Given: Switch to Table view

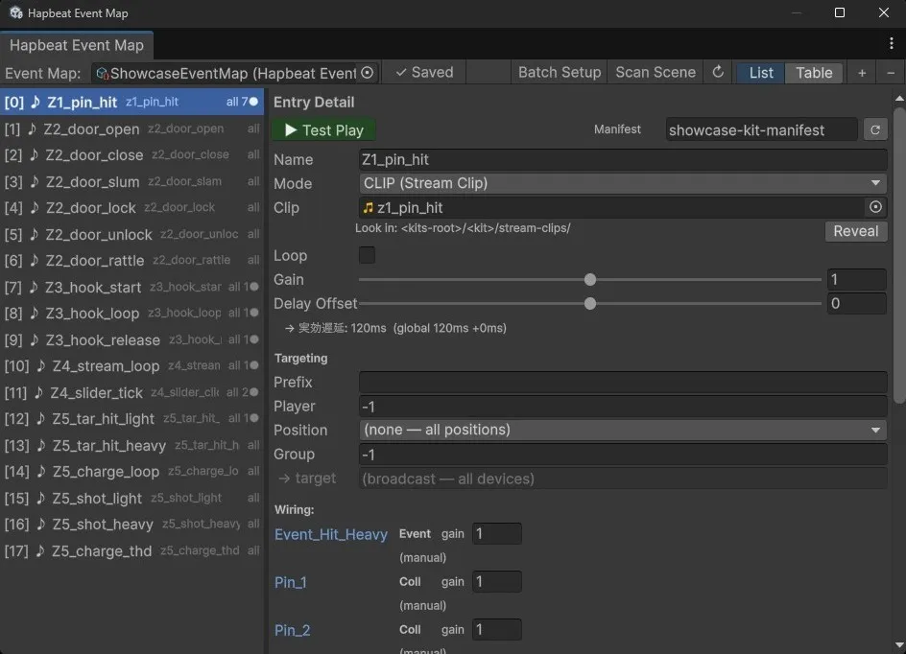Looking at the screenshot, I should click(814, 73).
